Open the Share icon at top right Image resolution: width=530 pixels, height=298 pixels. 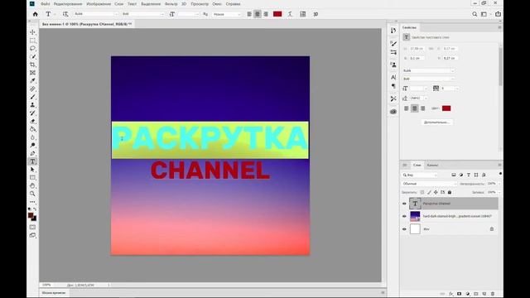(498, 14)
